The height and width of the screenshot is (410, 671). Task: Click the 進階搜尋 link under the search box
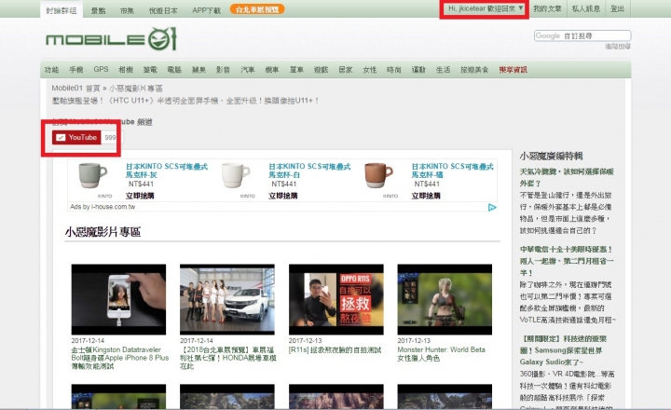coord(618,47)
